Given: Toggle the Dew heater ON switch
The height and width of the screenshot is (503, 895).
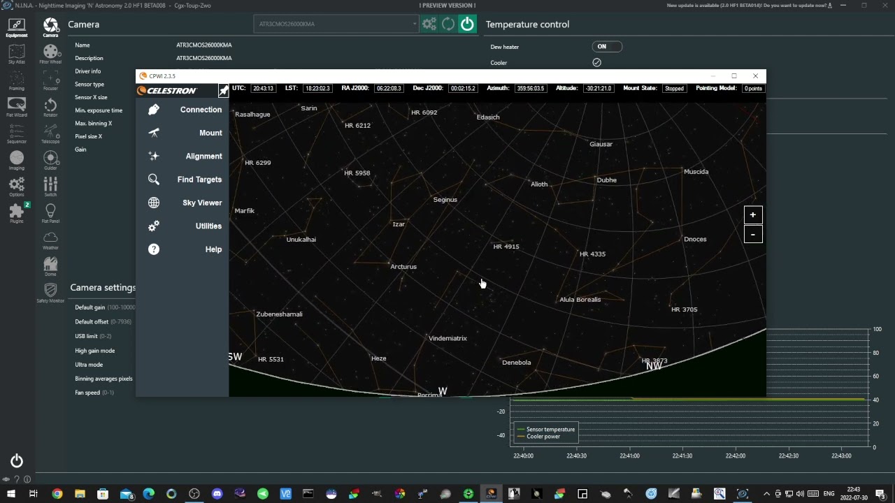Looking at the screenshot, I should tap(607, 47).
